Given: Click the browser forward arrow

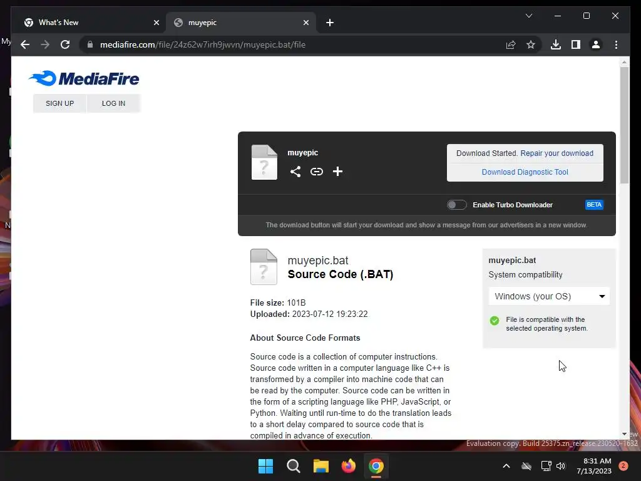Looking at the screenshot, I should [45, 44].
